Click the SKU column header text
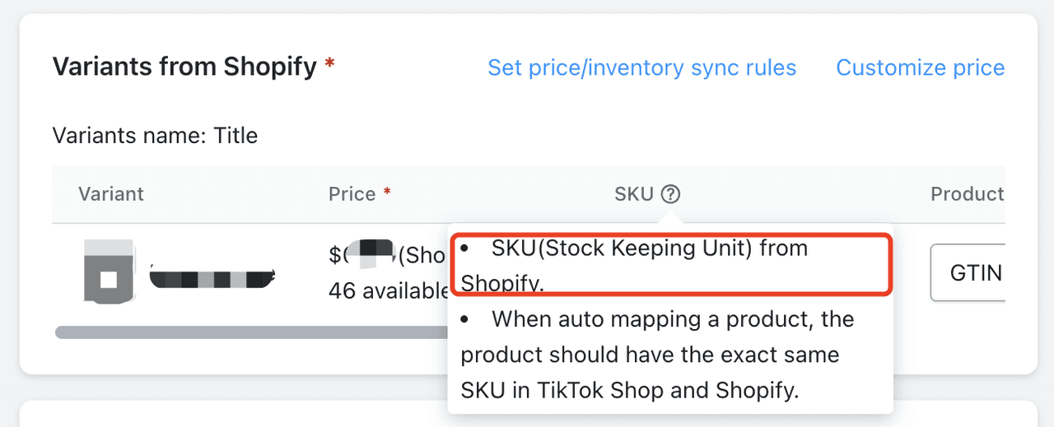Viewport: 1054px width, 427px height. [634, 194]
